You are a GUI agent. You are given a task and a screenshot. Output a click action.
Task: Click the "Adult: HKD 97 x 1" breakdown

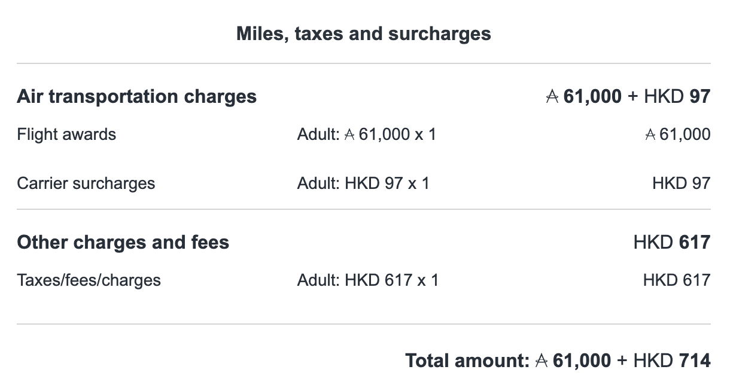pyautogui.click(x=363, y=183)
